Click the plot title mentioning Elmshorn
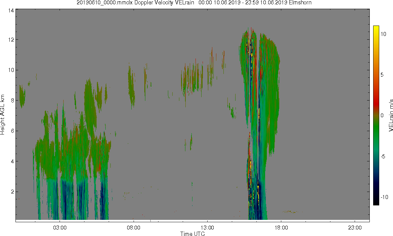 (194, 3)
